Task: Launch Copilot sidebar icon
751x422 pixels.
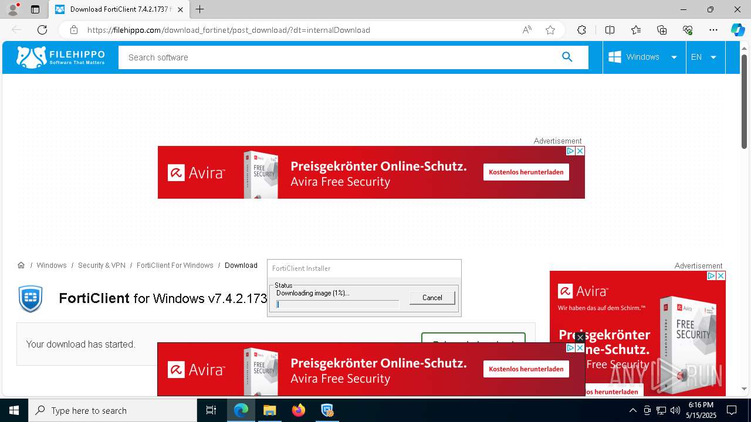Action: pos(738,30)
